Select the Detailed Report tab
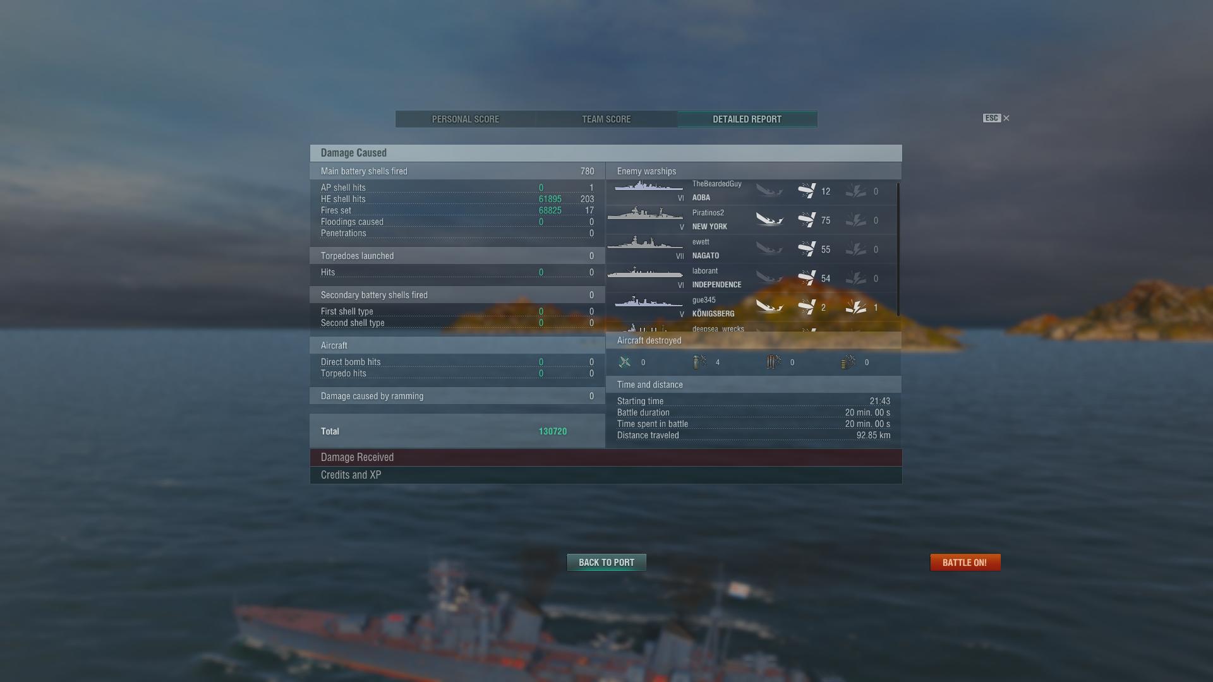Screen dimensions: 1213x682 747,119
